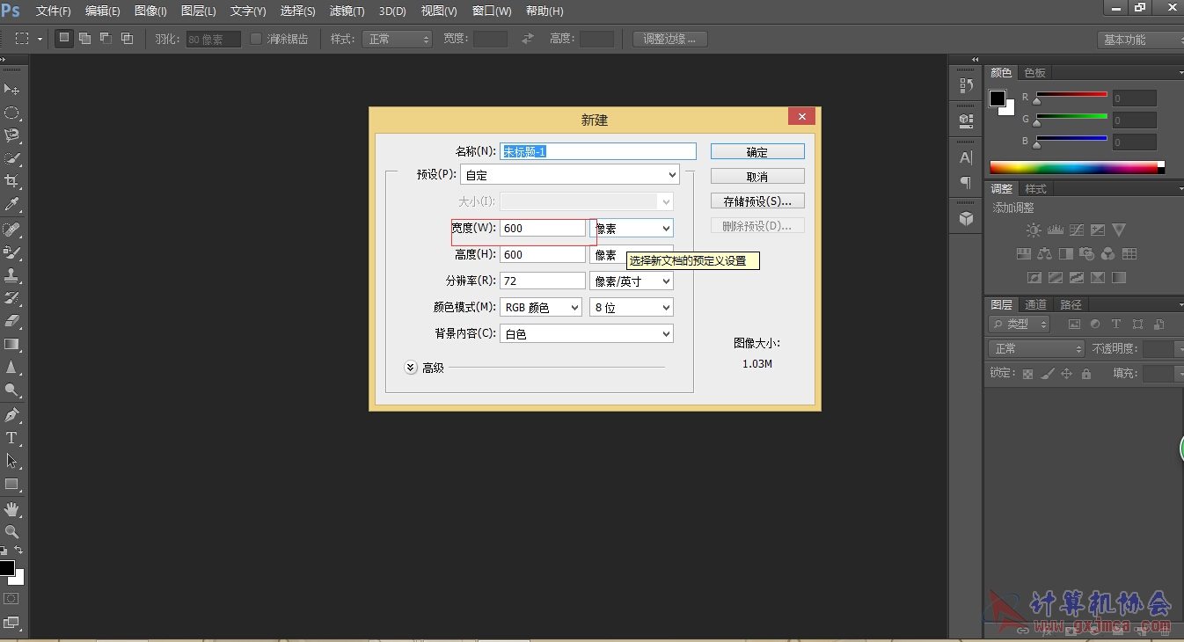This screenshot has width=1184, height=642.
Task: Select the Brush tool
Action: point(12,252)
